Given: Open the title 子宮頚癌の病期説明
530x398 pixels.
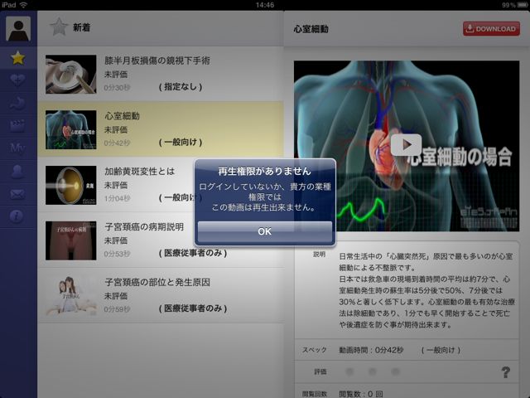Looking at the screenshot, I should [144, 226].
